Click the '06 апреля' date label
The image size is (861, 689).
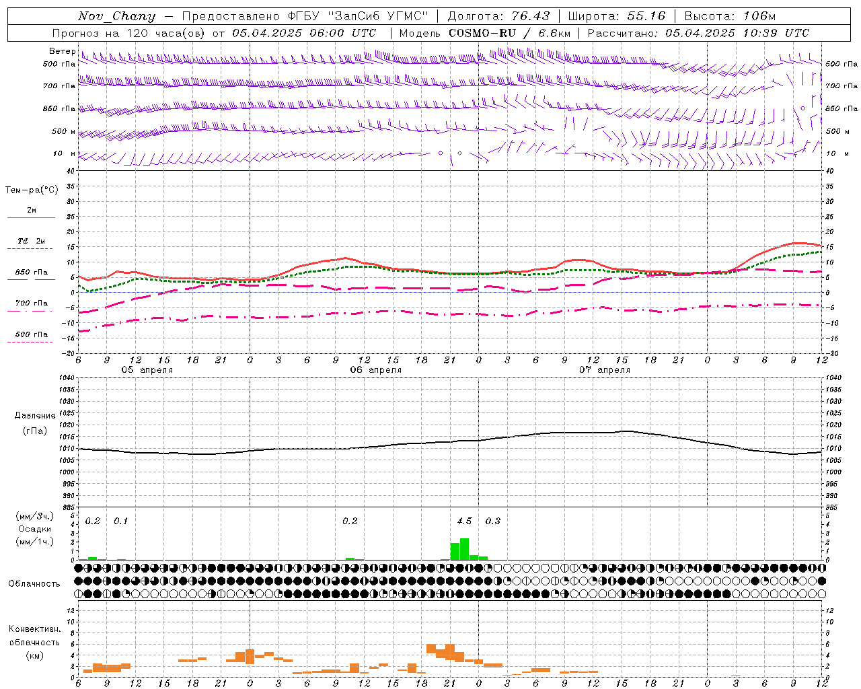click(x=375, y=370)
